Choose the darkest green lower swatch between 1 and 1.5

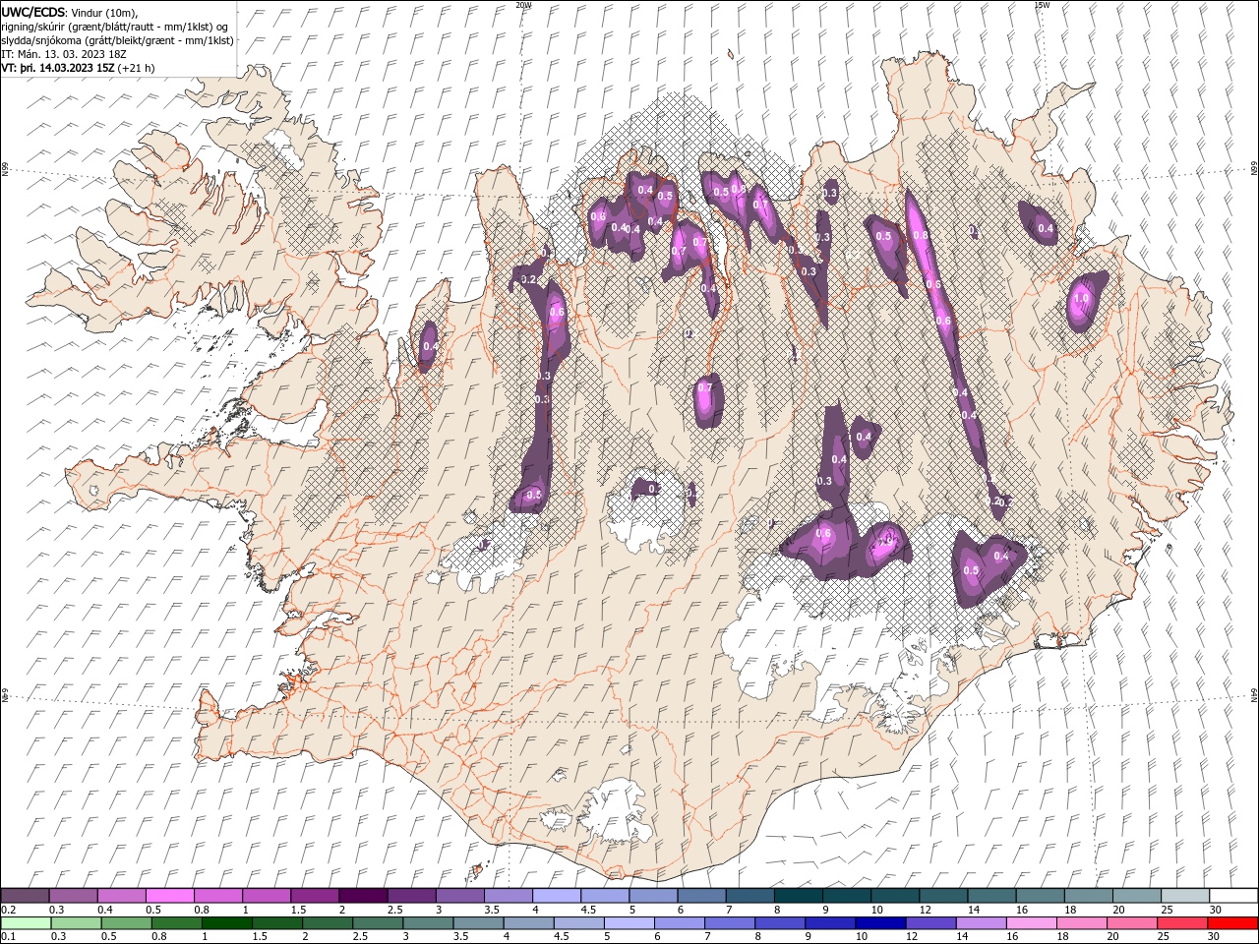coord(226,923)
